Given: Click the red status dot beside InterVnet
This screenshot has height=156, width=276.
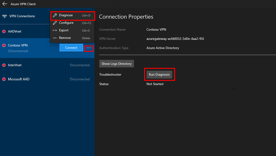Looking at the screenshot, I should click(x=4, y=65).
